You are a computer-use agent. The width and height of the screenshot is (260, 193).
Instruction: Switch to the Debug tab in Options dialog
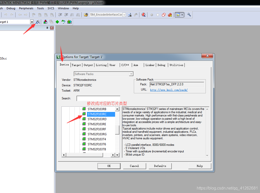tap(161, 65)
